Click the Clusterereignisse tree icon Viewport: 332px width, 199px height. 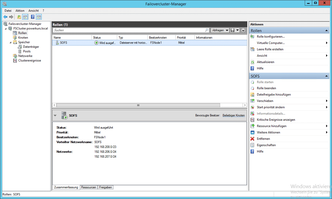[x=15, y=61]
